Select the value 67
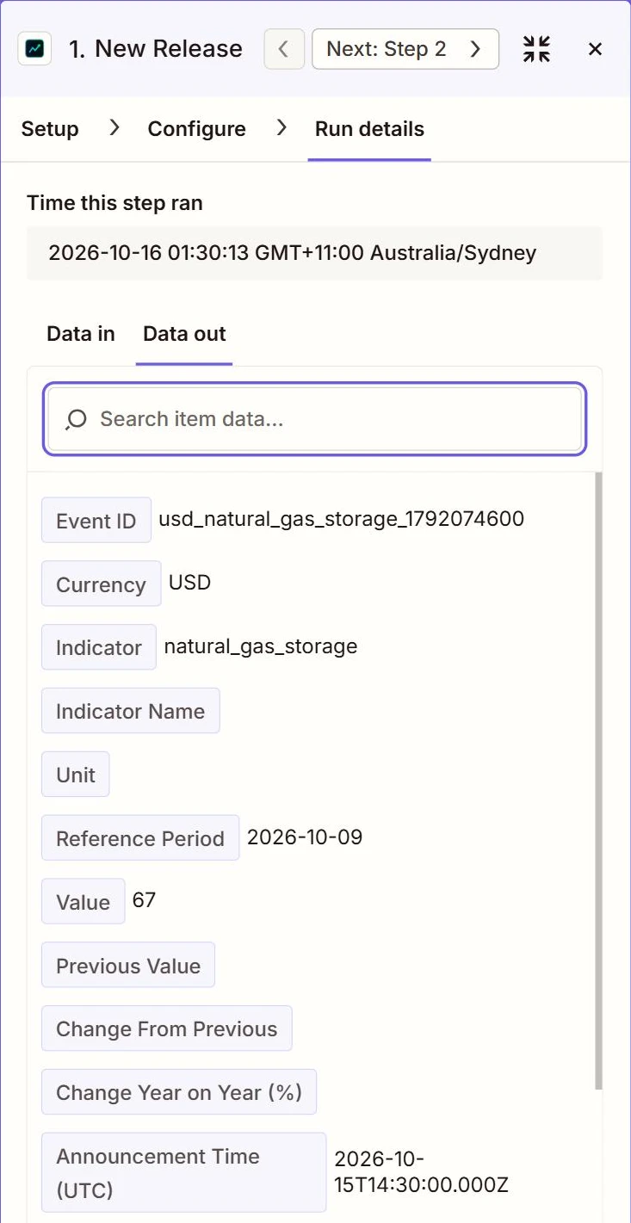The width and height of the screenshot is (631, 1223). pyautogui.click(x=144, y=900)
